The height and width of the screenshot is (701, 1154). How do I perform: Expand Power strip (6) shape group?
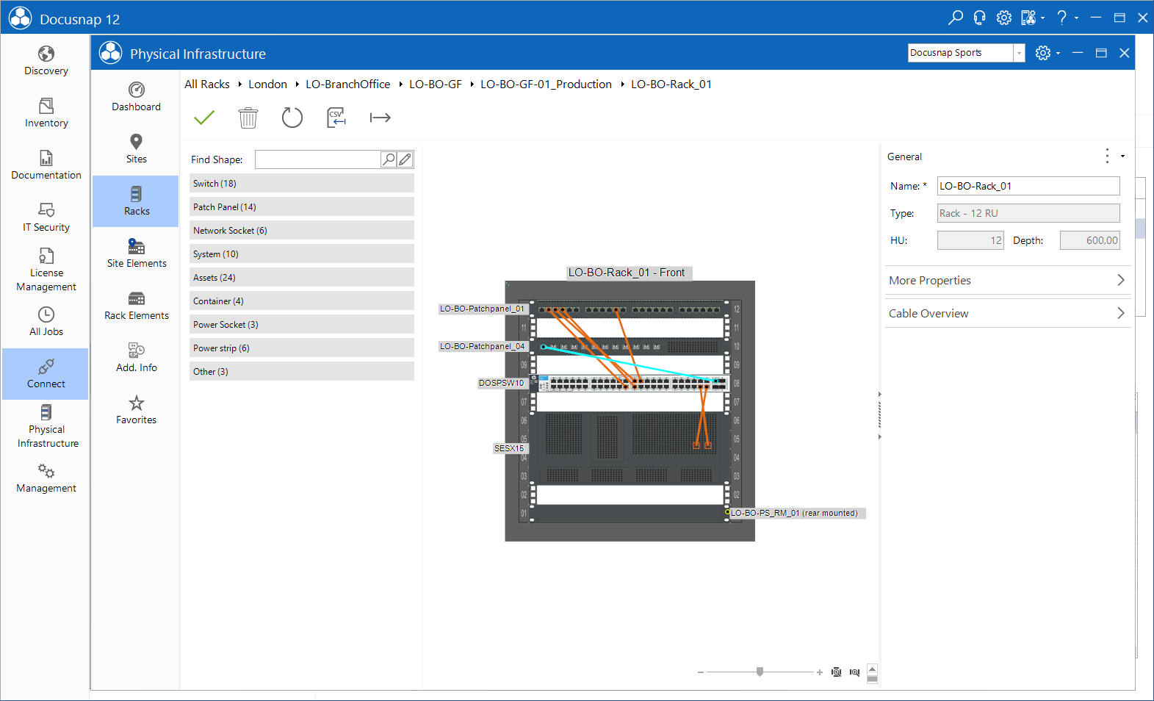pyautogui.click(x=302, y=348)
